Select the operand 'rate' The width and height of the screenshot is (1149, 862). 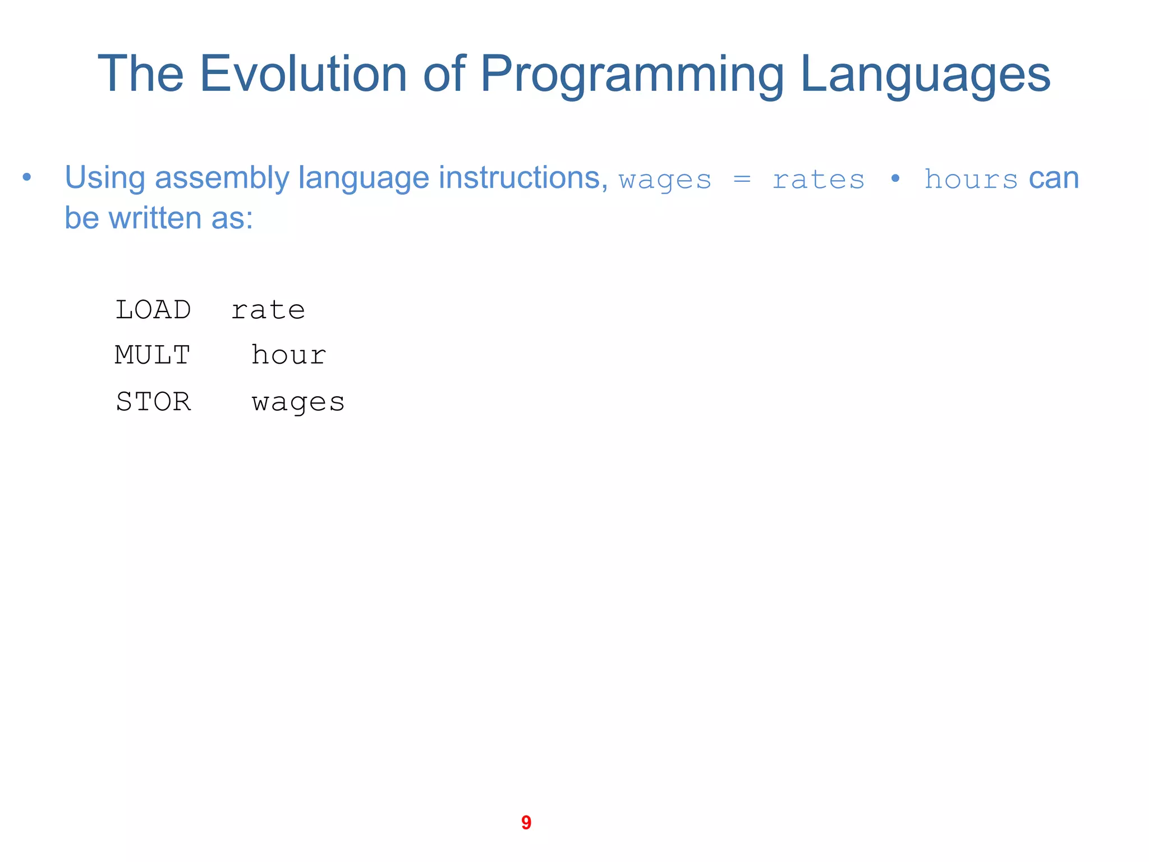(x=268, y=310)
